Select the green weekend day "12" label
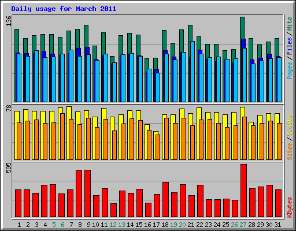 click(x=113, y=225)
